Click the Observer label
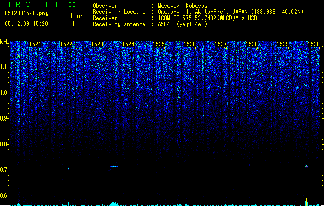The image size is (325, 206). coord(105,6)
